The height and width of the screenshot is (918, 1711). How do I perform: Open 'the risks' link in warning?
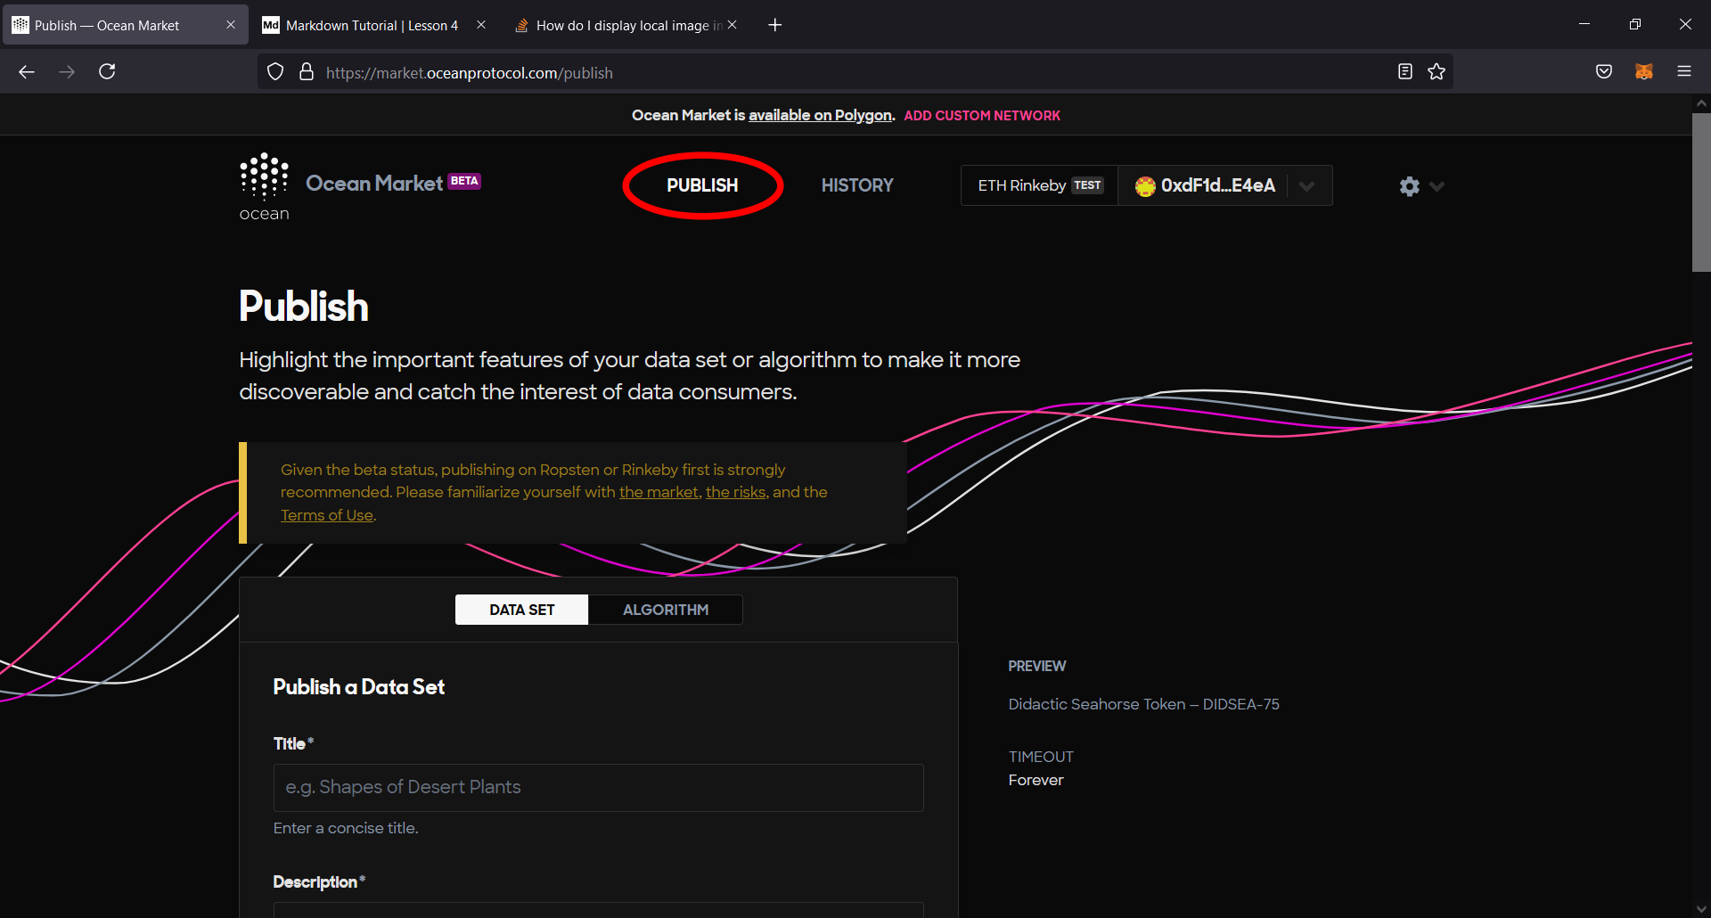point(735,492)
